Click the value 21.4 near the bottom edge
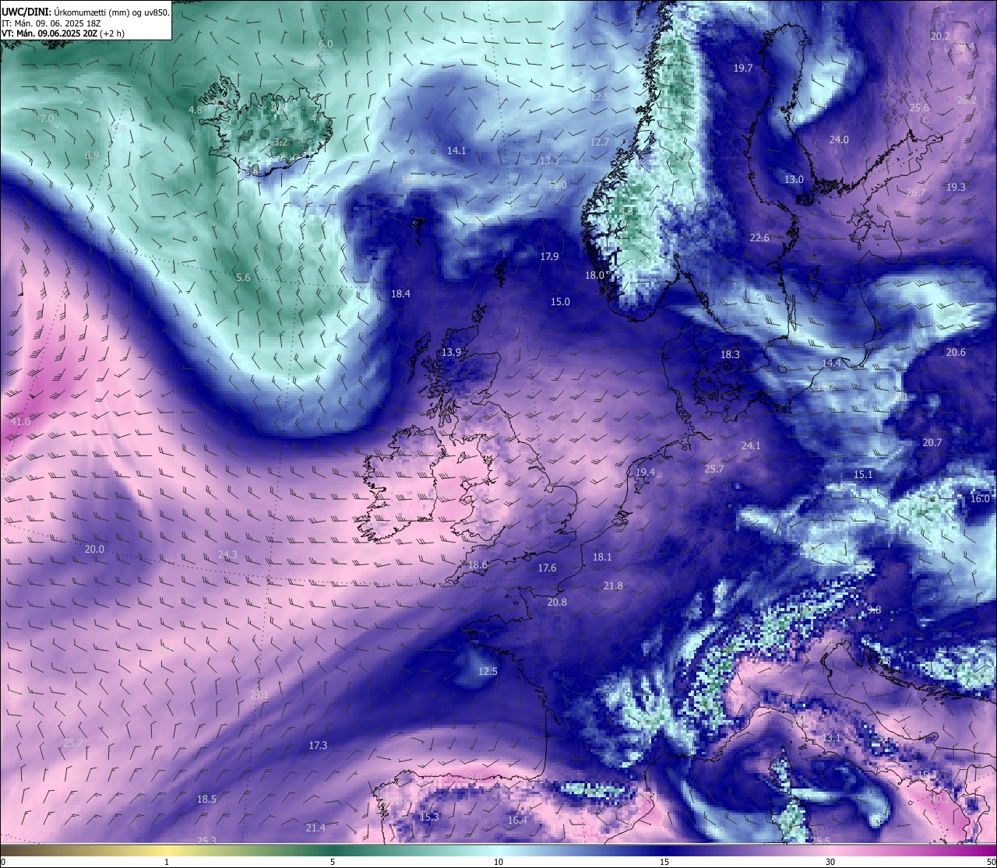Image resolution: width=997 pixels, height=868 pixels. [315, 828]
